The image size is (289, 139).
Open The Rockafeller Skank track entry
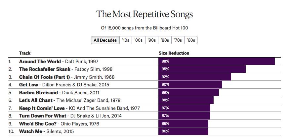45,69
